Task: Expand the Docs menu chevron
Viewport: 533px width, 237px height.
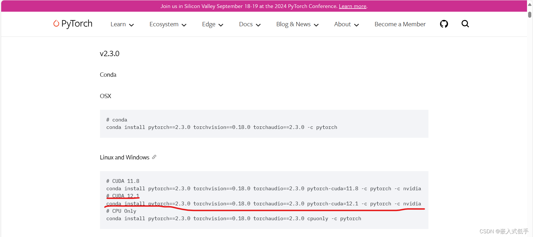Action: [x=258, y=25]
